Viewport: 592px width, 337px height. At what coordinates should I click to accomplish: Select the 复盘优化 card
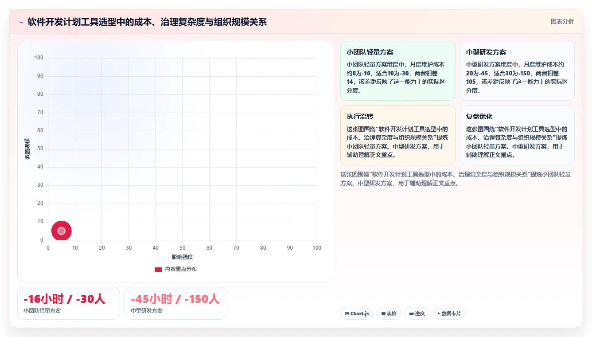click(517, 135)
